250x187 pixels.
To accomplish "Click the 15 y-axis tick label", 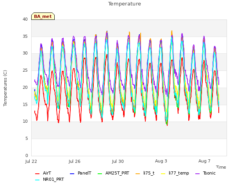I will point(25,104).
